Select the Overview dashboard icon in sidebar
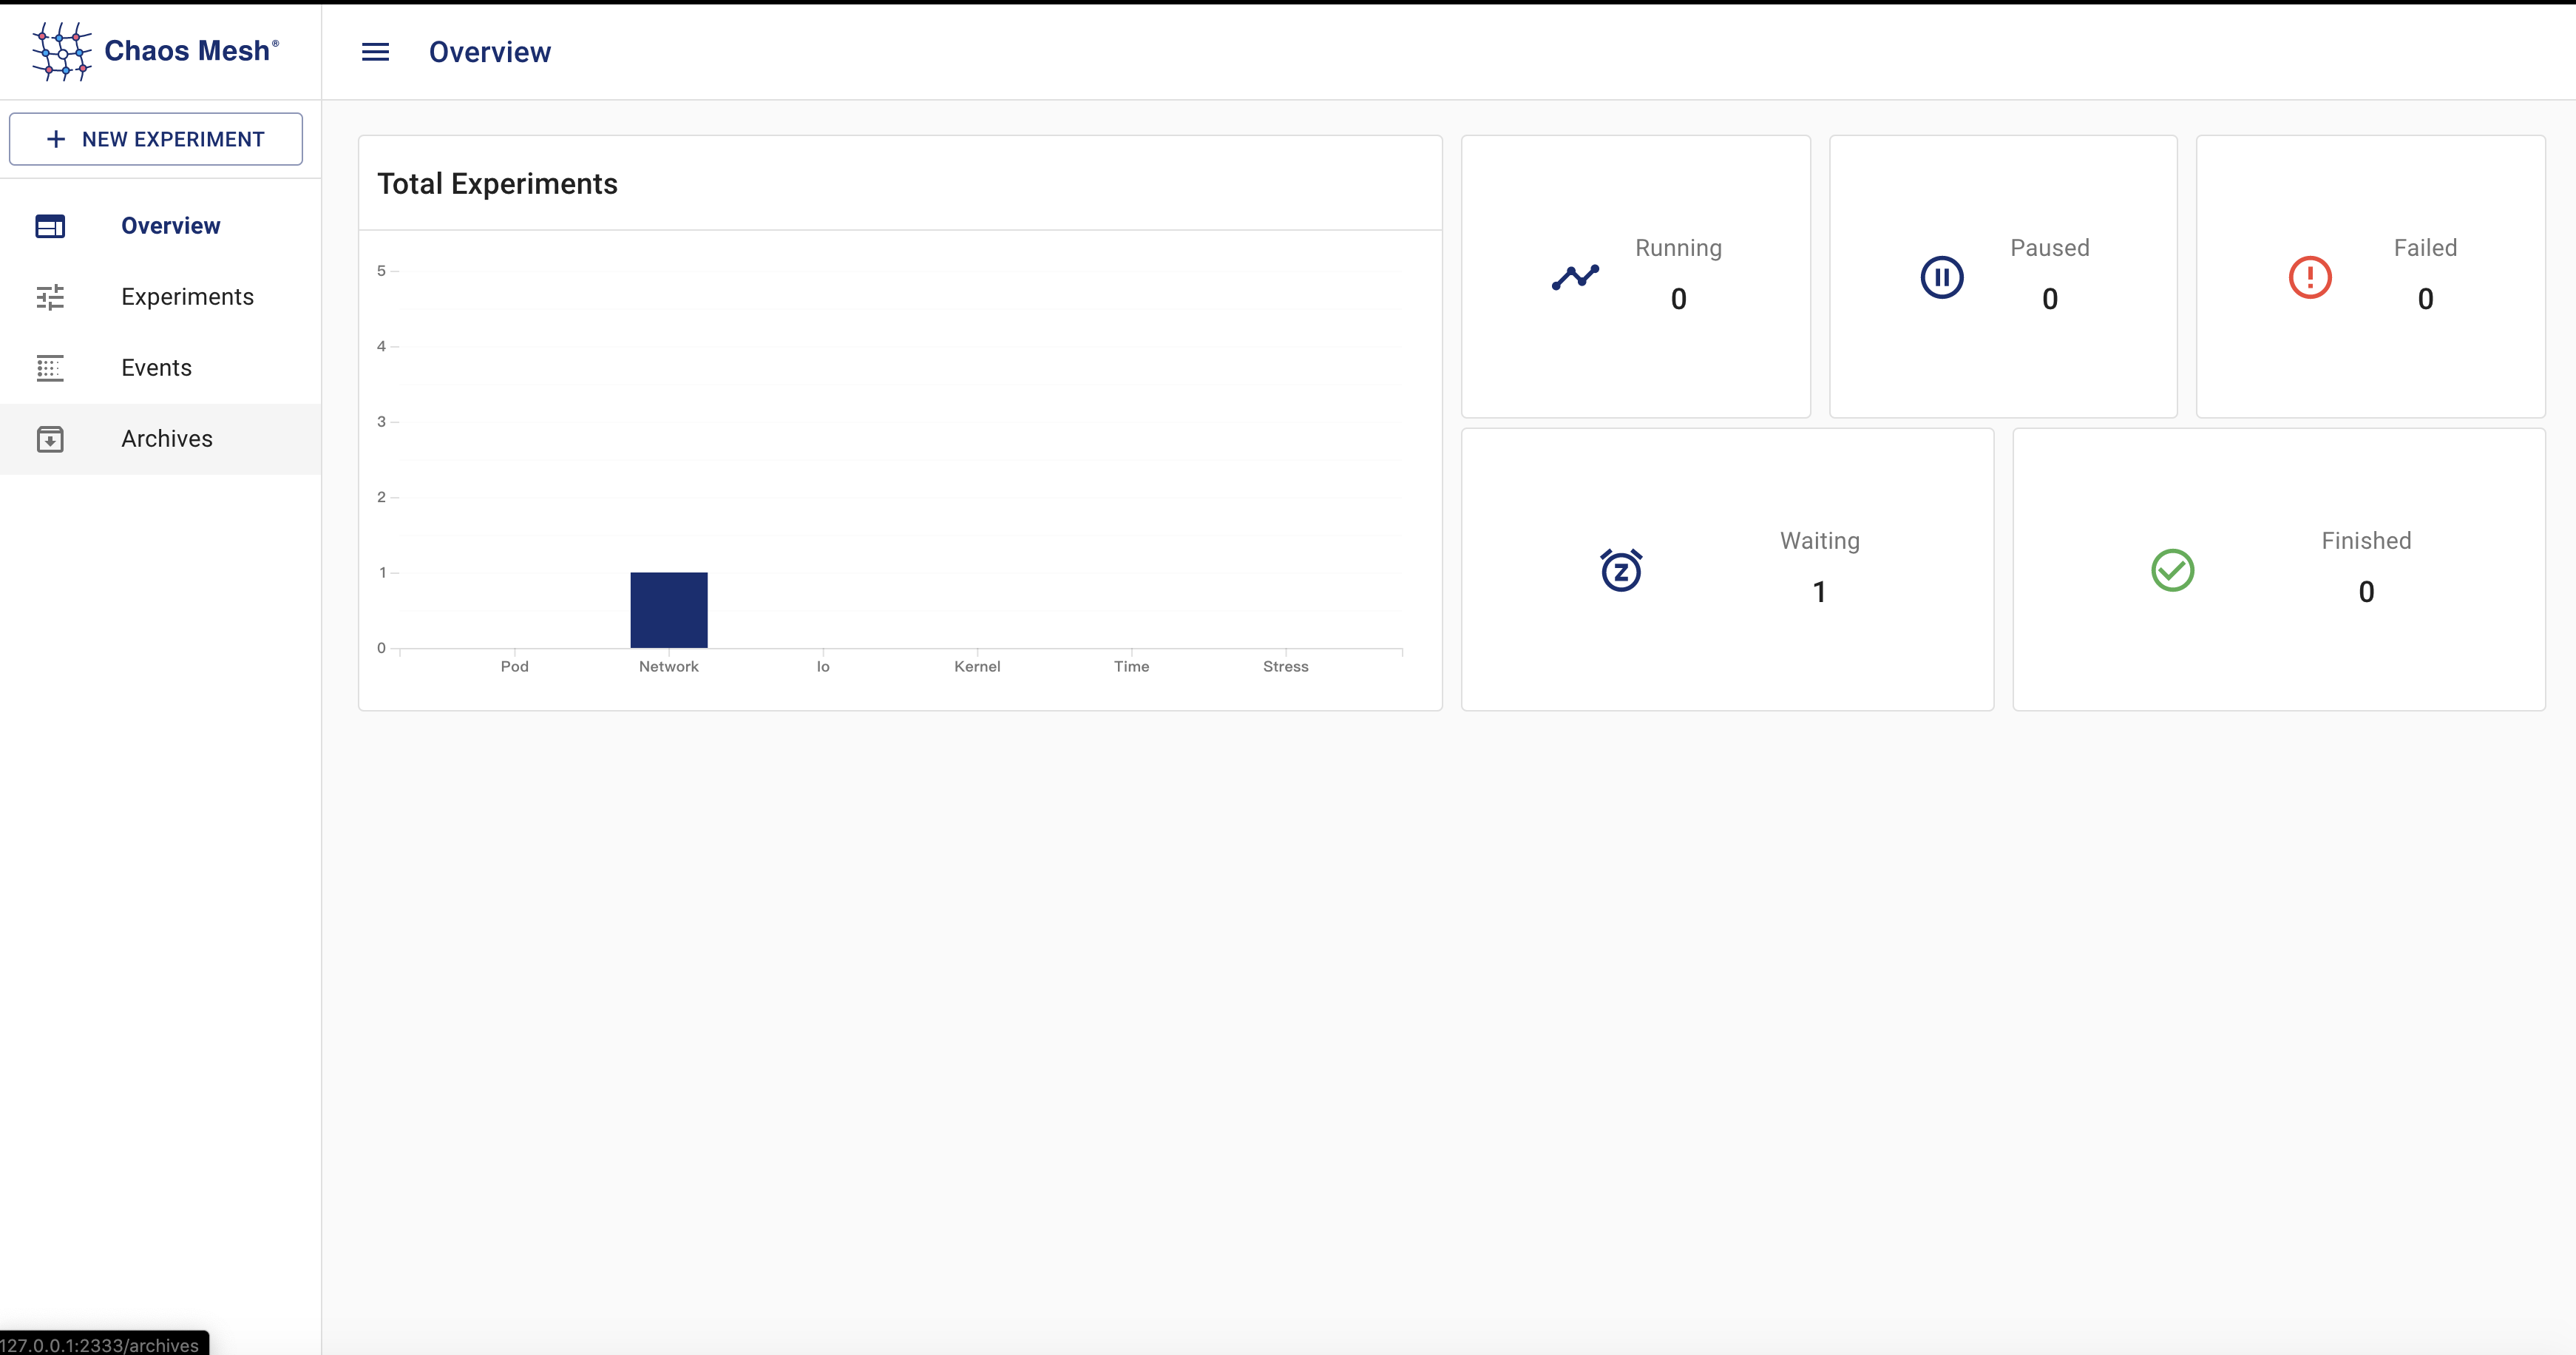Viewport: 2576px width, 1355px height. (x=50, y=226)
